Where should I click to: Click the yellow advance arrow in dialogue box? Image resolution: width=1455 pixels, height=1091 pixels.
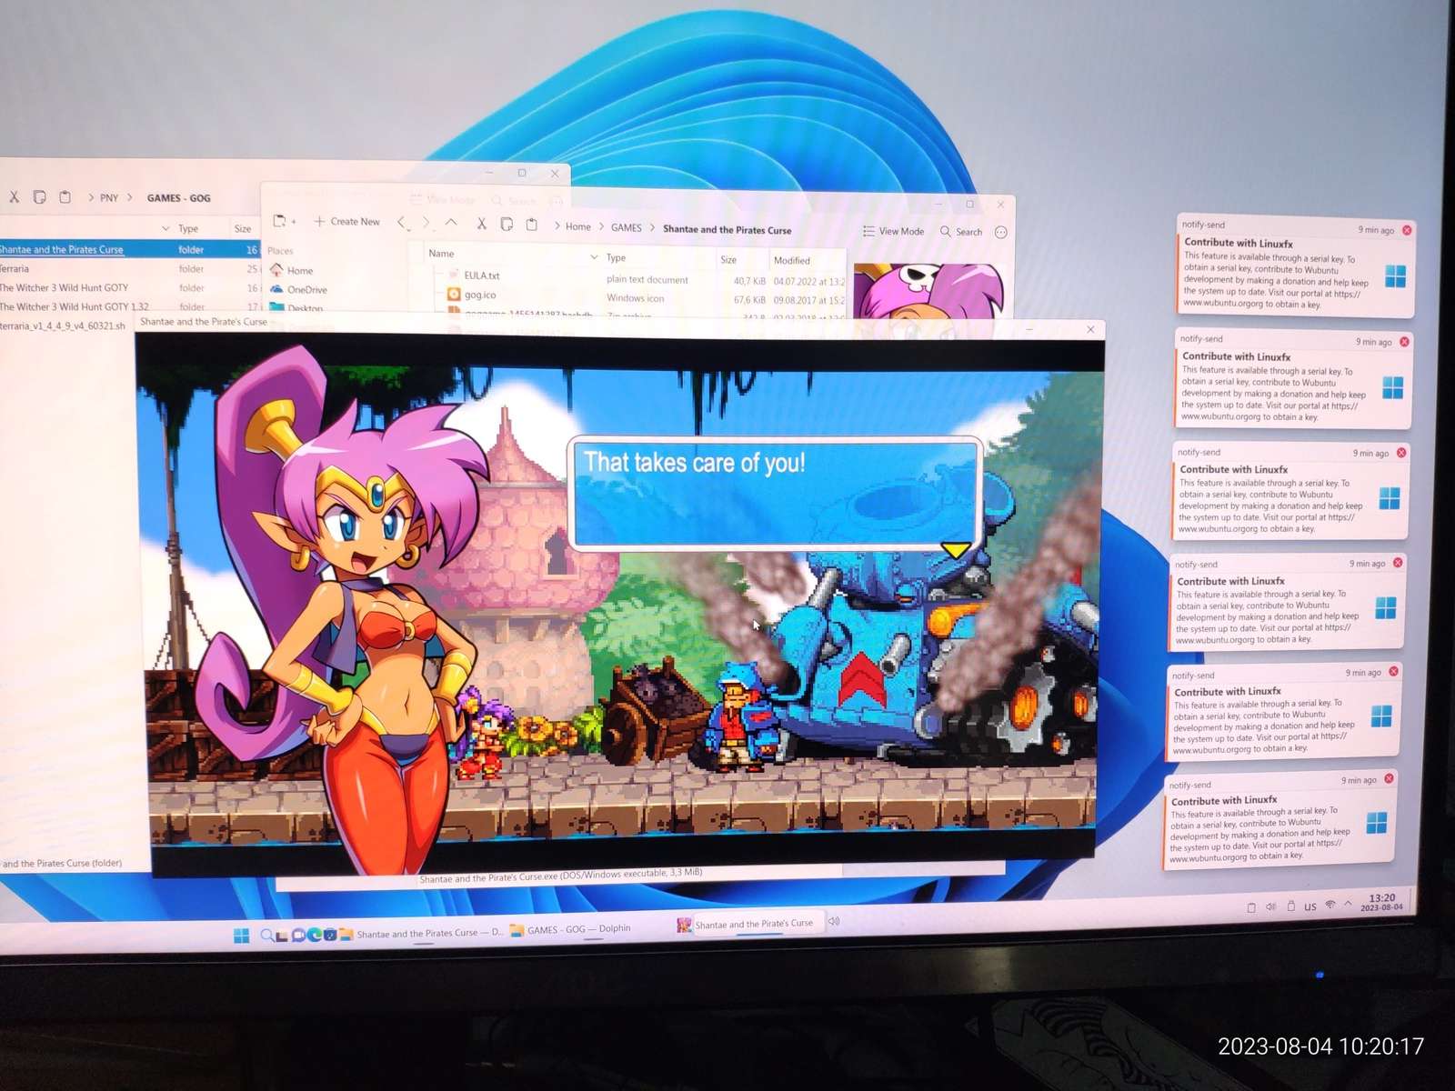tap(955, 550)
